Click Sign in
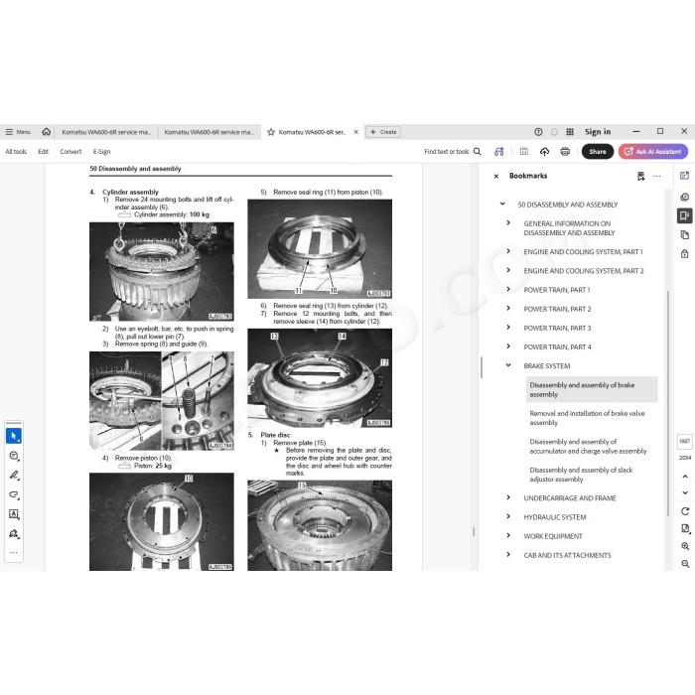 click(x=598, y=132)
